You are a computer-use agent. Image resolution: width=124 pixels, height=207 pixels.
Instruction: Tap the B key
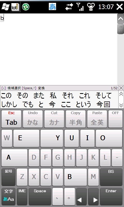pyautogui.click(x=75, y=177)
